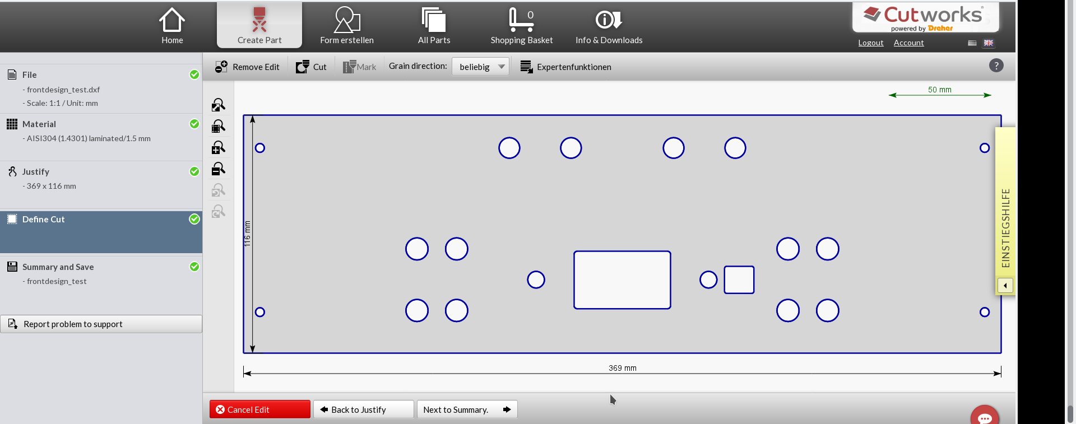Click '369 x 116 mm' dimensions text

click(x=51, y=186)
